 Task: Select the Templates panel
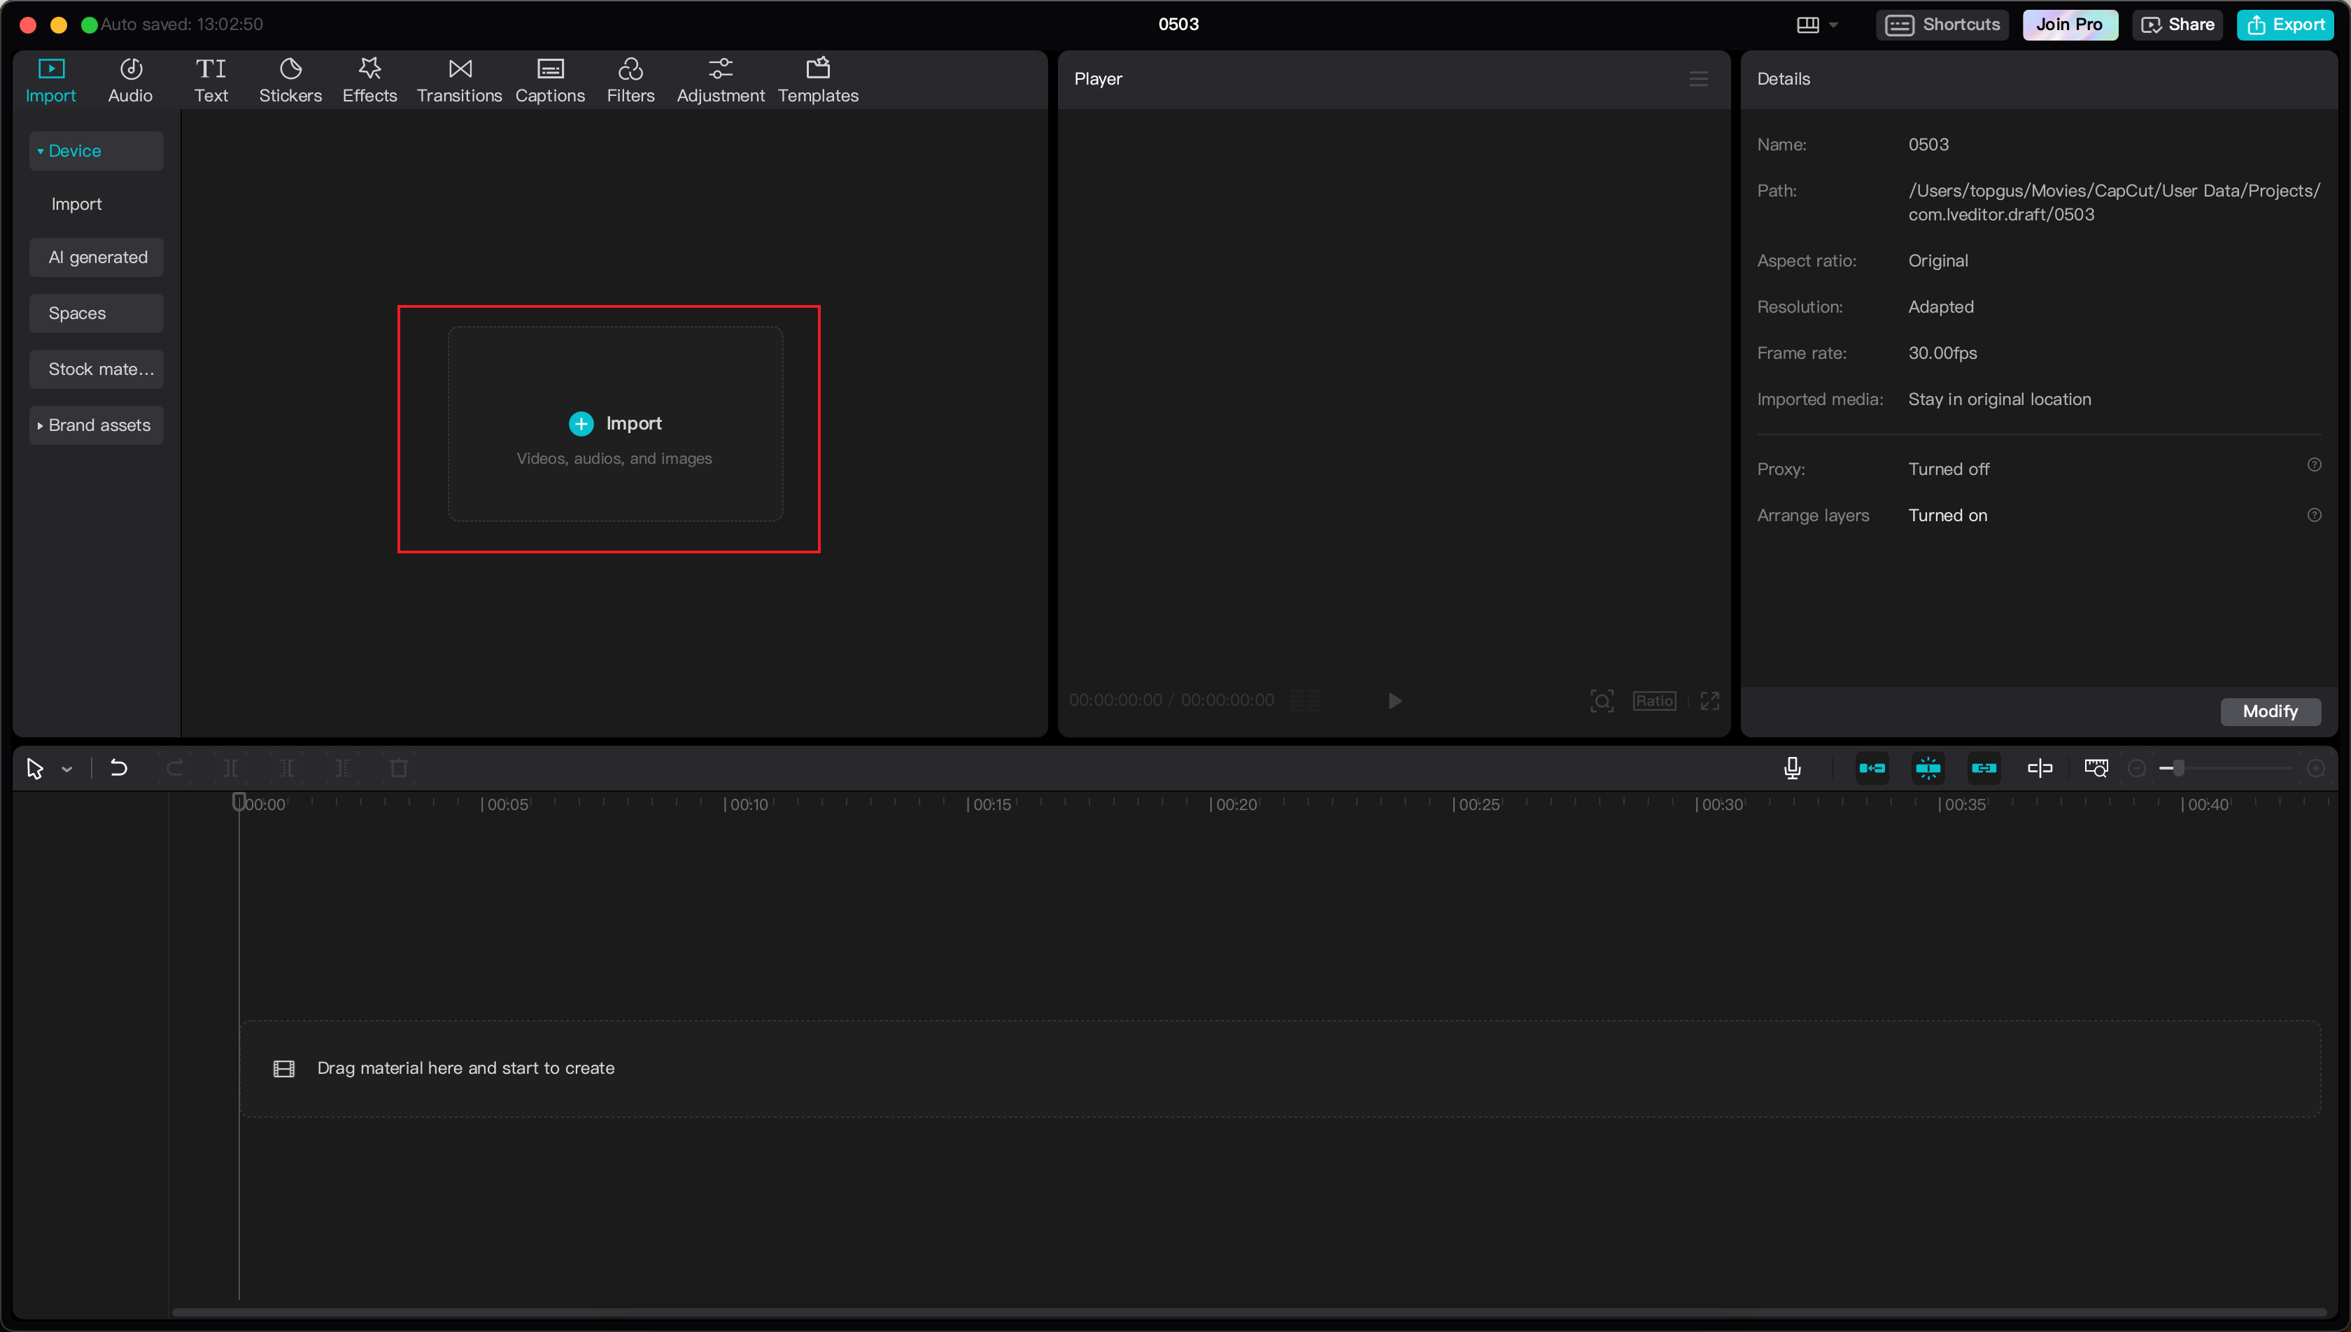(817, 78)
